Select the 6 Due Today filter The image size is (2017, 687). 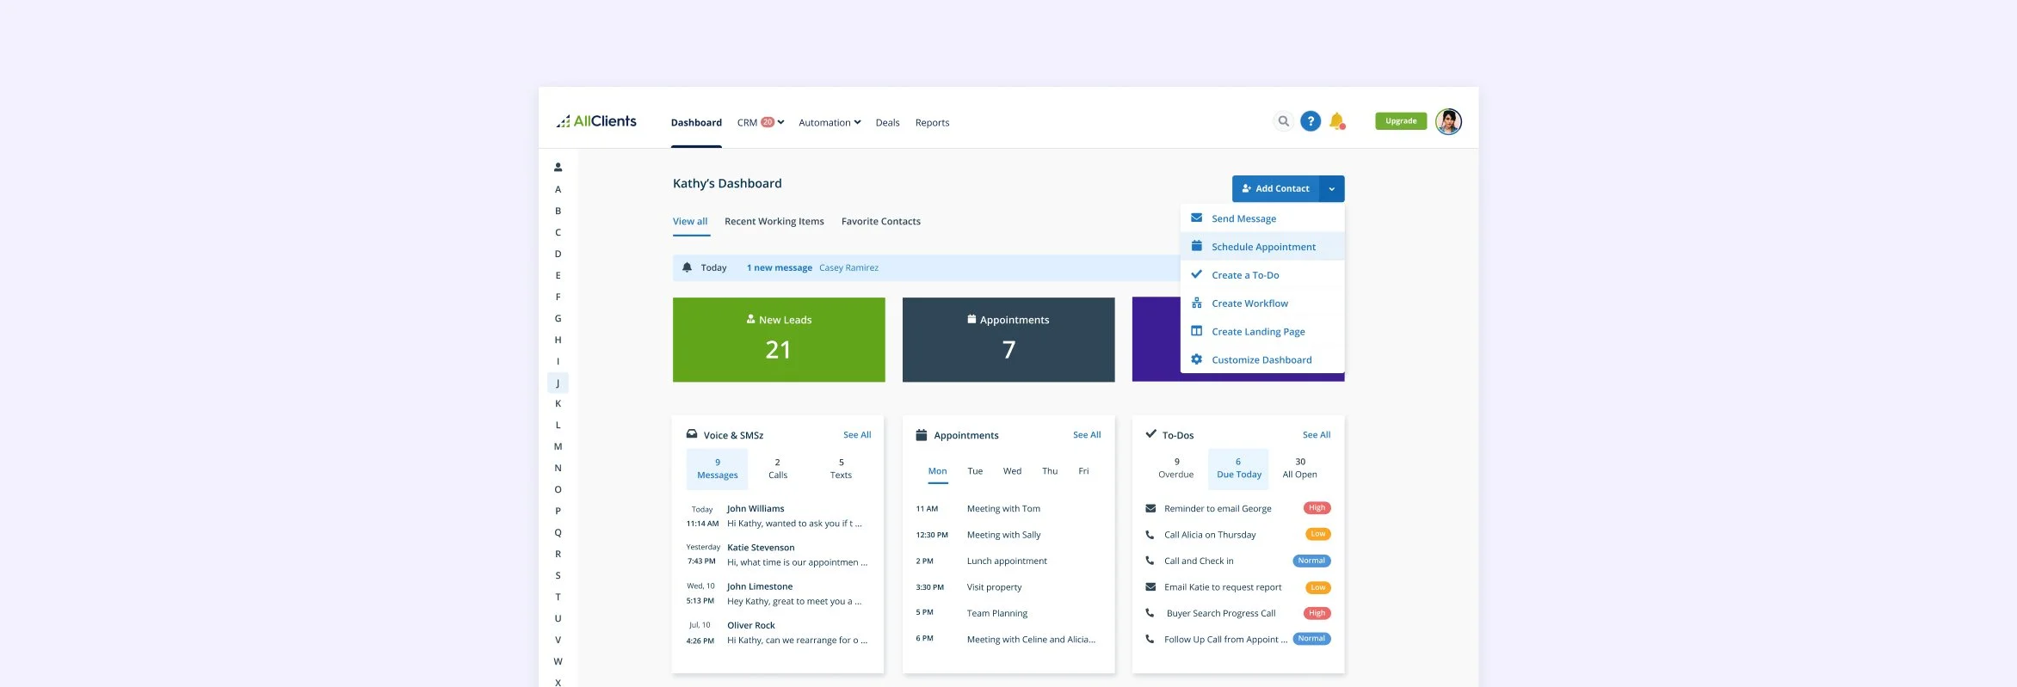[1238, 469]
